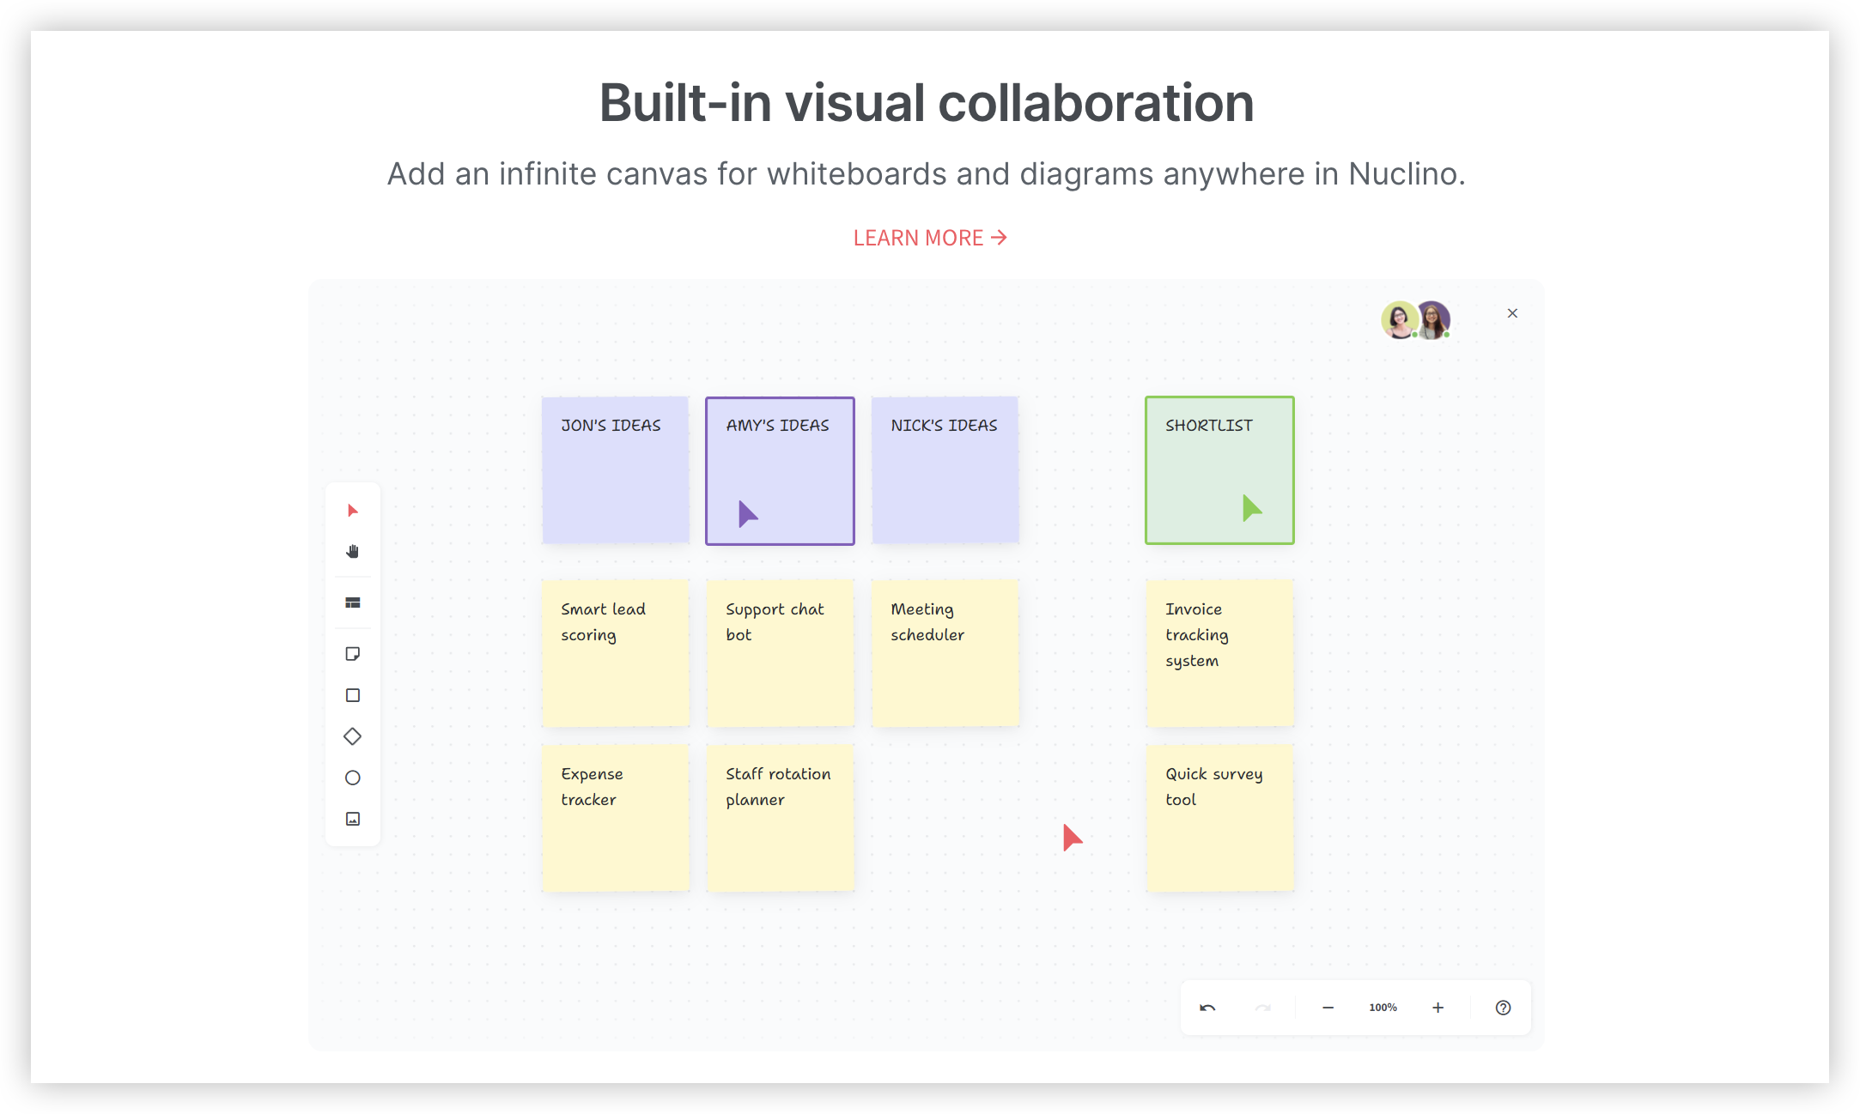The width and height of the screenshot is (1860, 1114).
Task: Select the SHORTLIST green note
Action: pos(1219,469)
